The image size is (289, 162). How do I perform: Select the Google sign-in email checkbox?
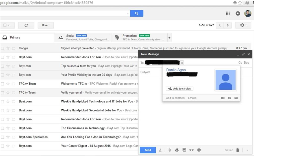click(x=2, y=48)
